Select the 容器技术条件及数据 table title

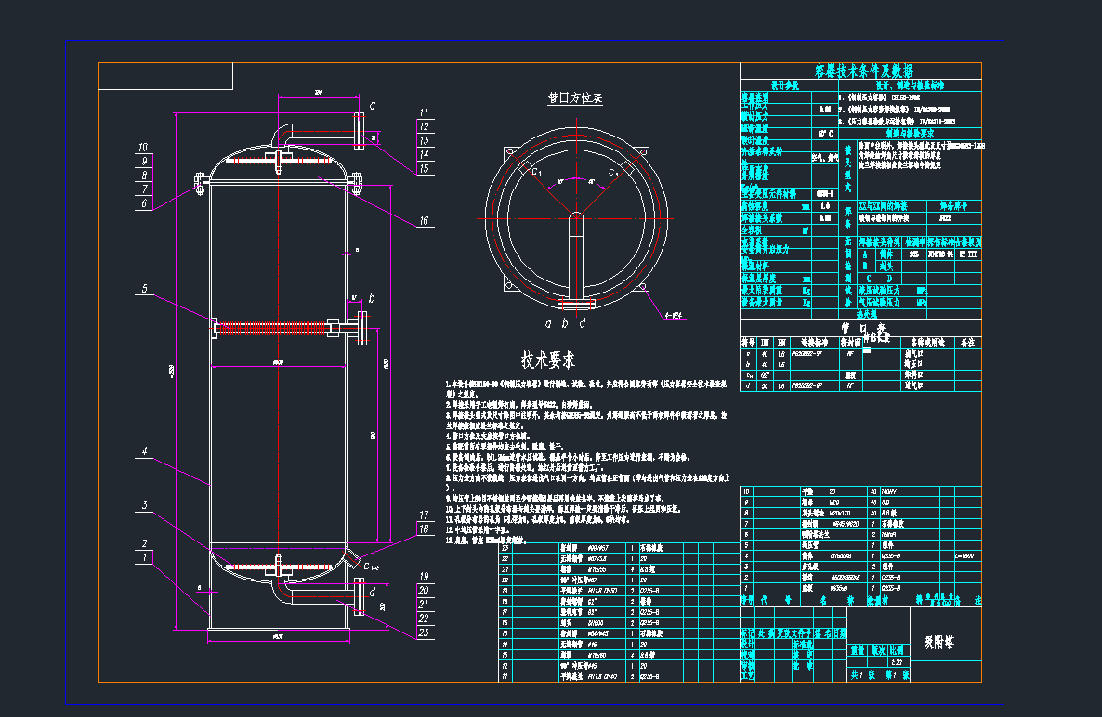tap(863, 72)
